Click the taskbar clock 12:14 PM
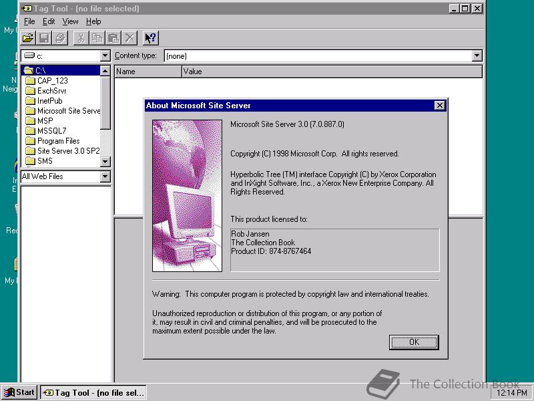The height and width of the screenshot is (401, 534). click(x=511, y=393)
